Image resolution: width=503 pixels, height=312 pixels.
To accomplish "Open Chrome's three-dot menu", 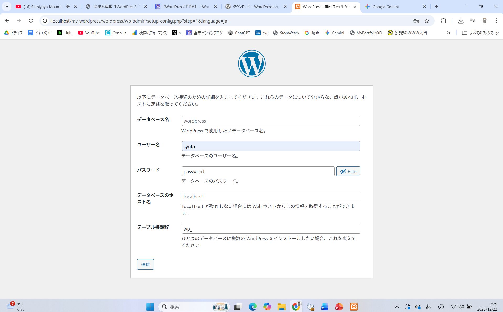I will [496, 21].
